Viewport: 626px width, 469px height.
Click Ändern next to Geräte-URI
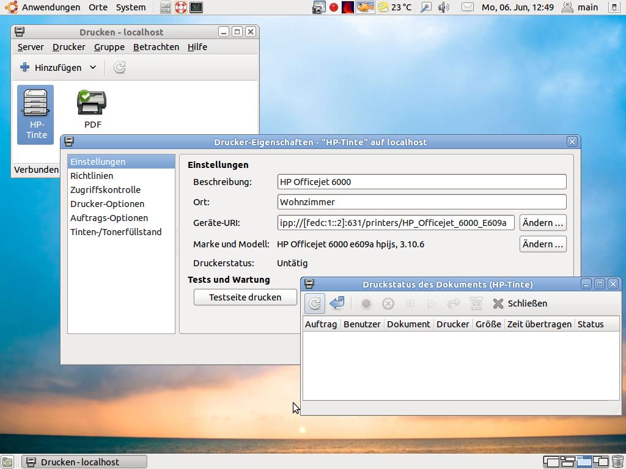click(542, 223)
